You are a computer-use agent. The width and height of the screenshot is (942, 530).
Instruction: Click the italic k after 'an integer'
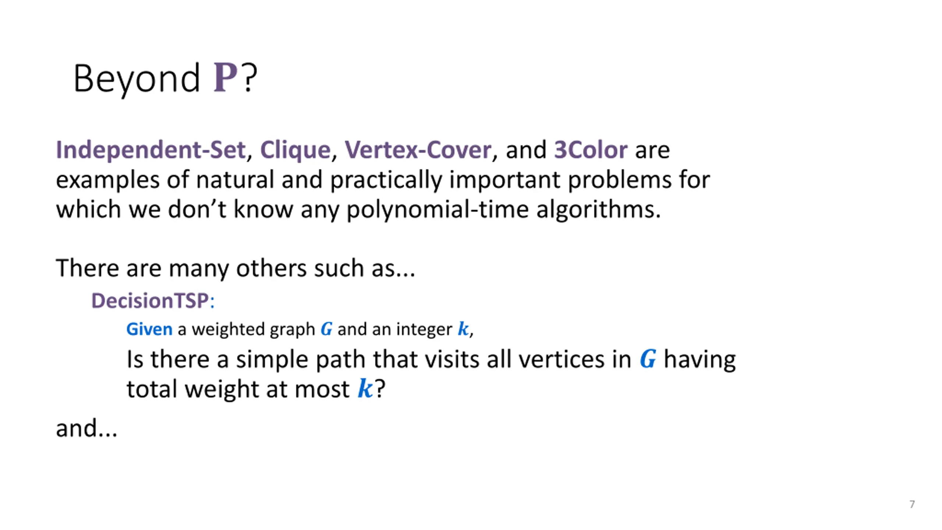[x=463, y=328]
